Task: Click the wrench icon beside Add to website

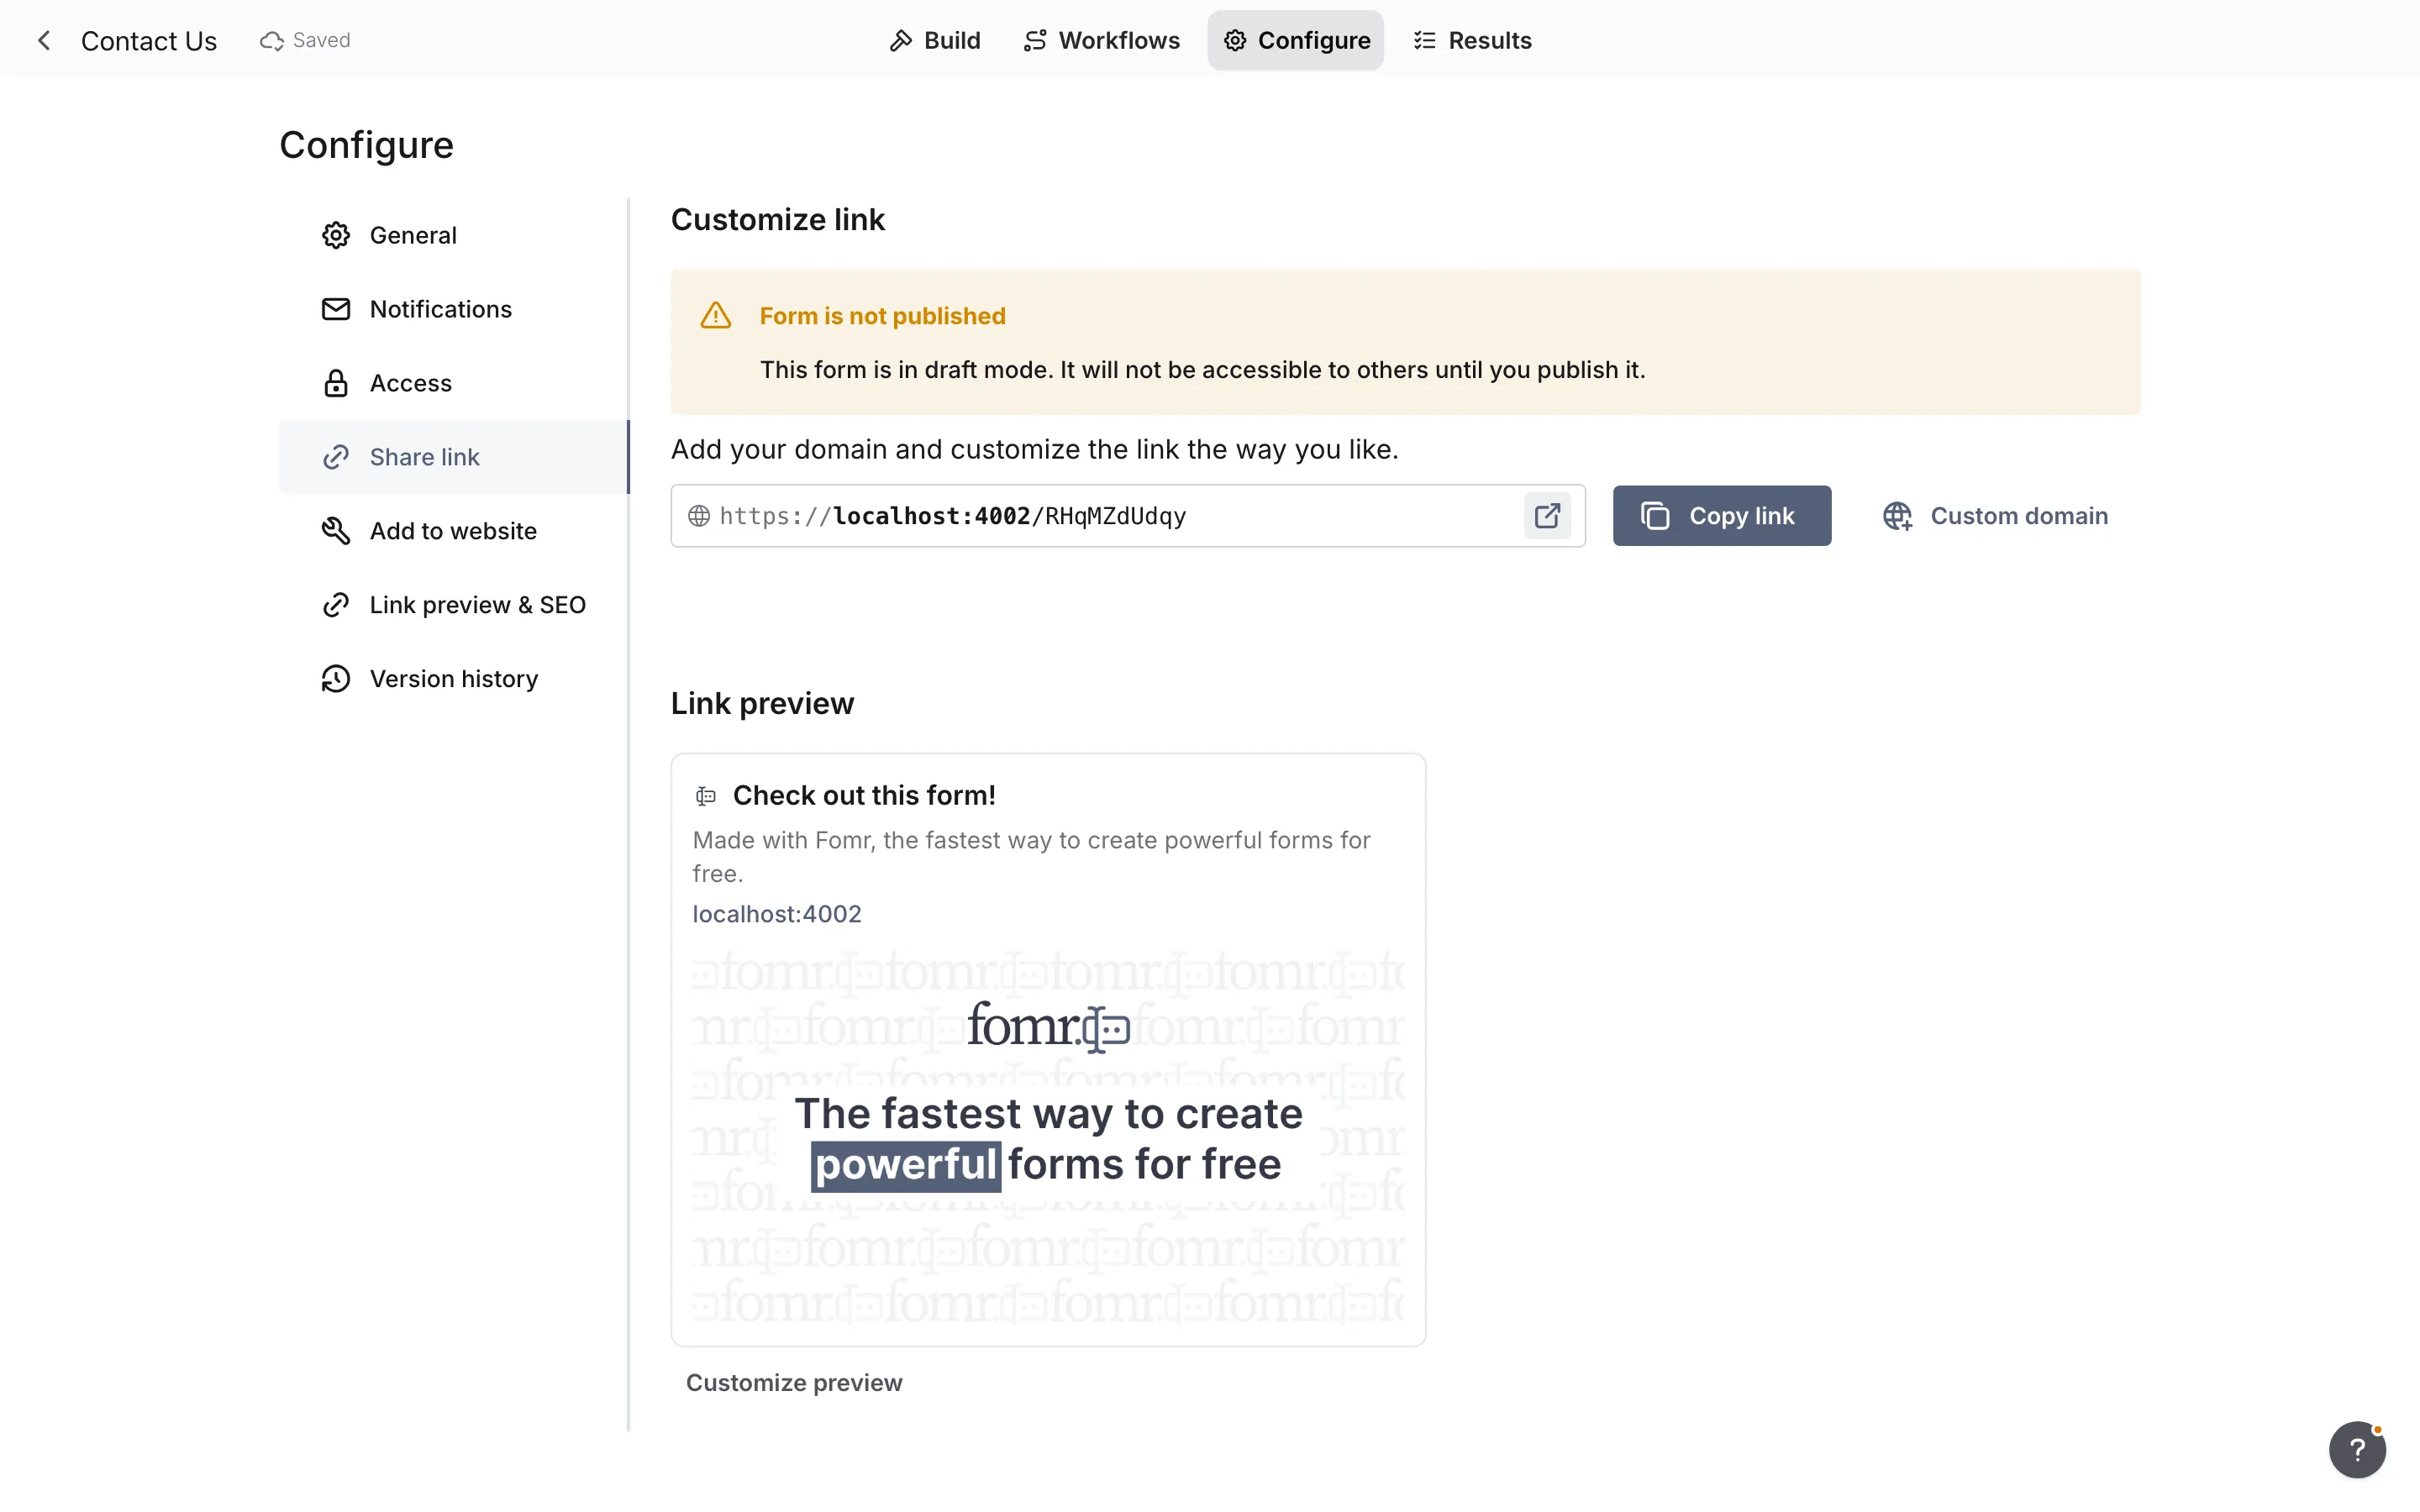Action: click(x=336, y=531)
